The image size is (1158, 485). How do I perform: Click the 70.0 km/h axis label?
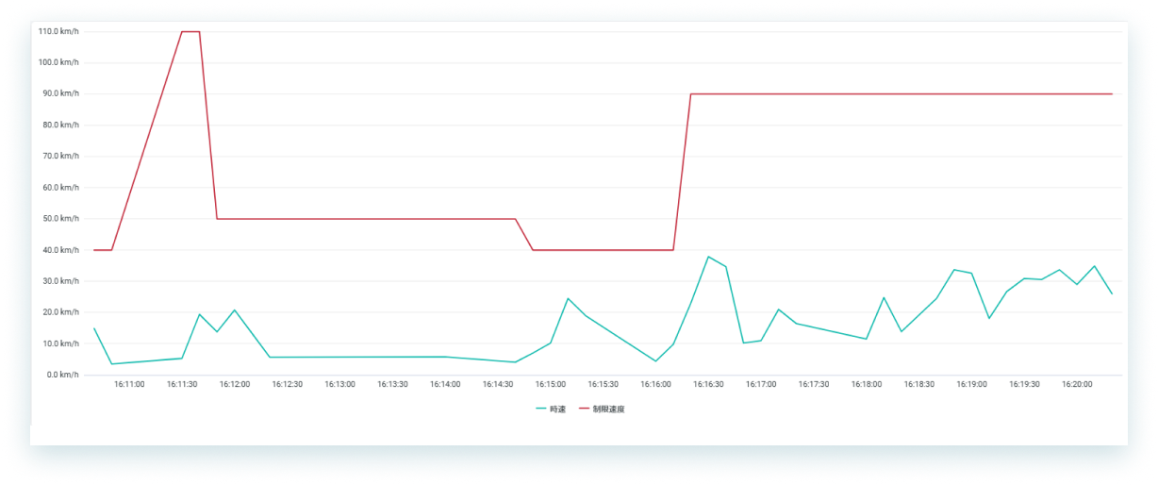60,156
